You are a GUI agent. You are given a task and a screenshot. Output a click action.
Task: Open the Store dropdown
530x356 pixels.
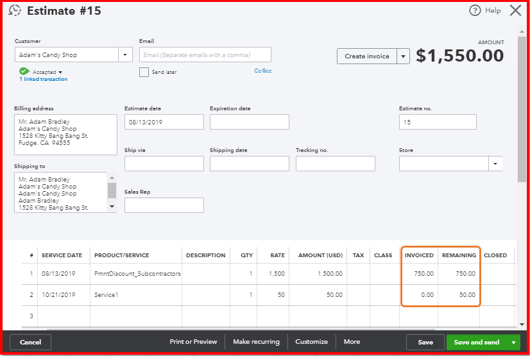(x=495, y=164)
